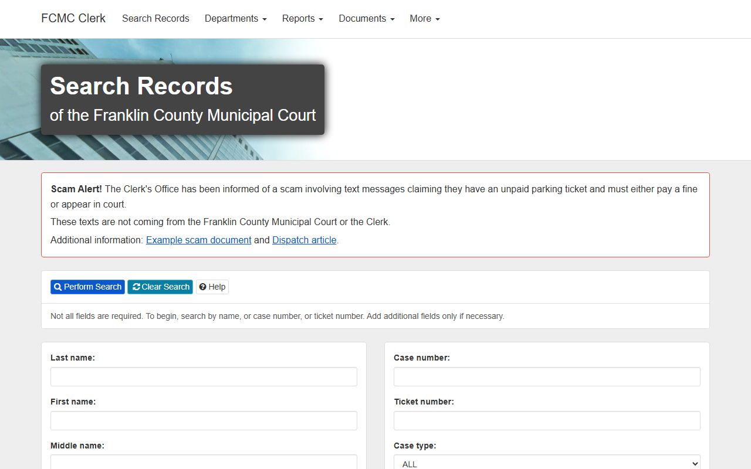The image size is (751, 469).
Task: Click the question mark Help icon
Action: (x=203, y=287)
